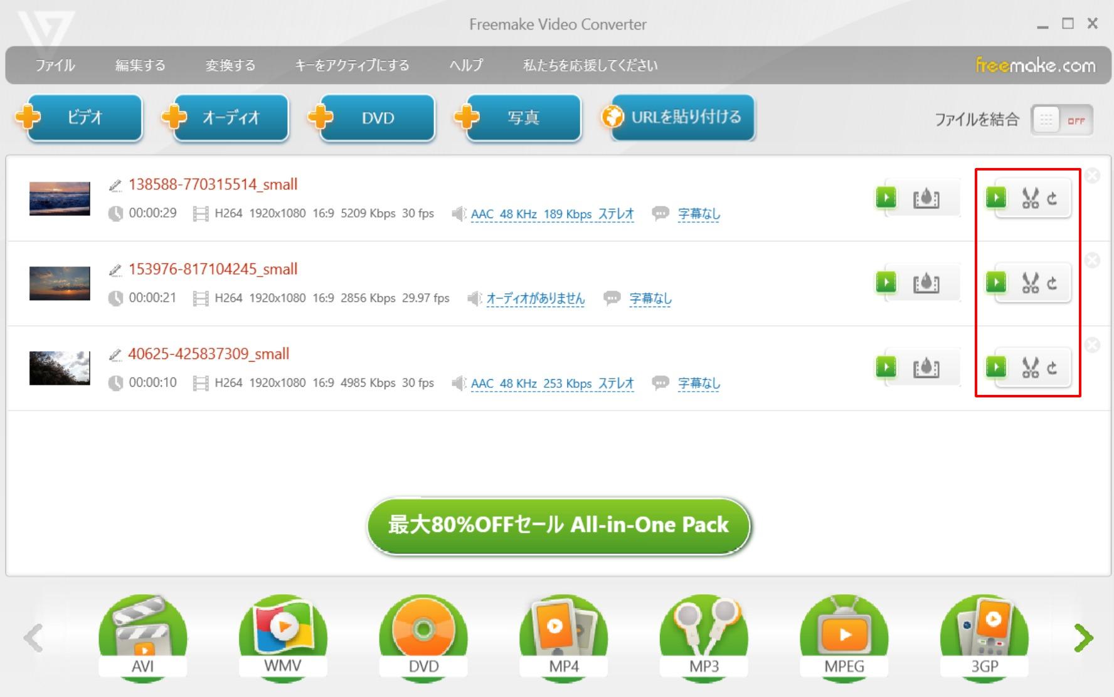This screenshot has height=697, width=1114.
Task: Open audio track dropdown AAC 48 KHz 253 Kbps
Action: tap(552, 384)
